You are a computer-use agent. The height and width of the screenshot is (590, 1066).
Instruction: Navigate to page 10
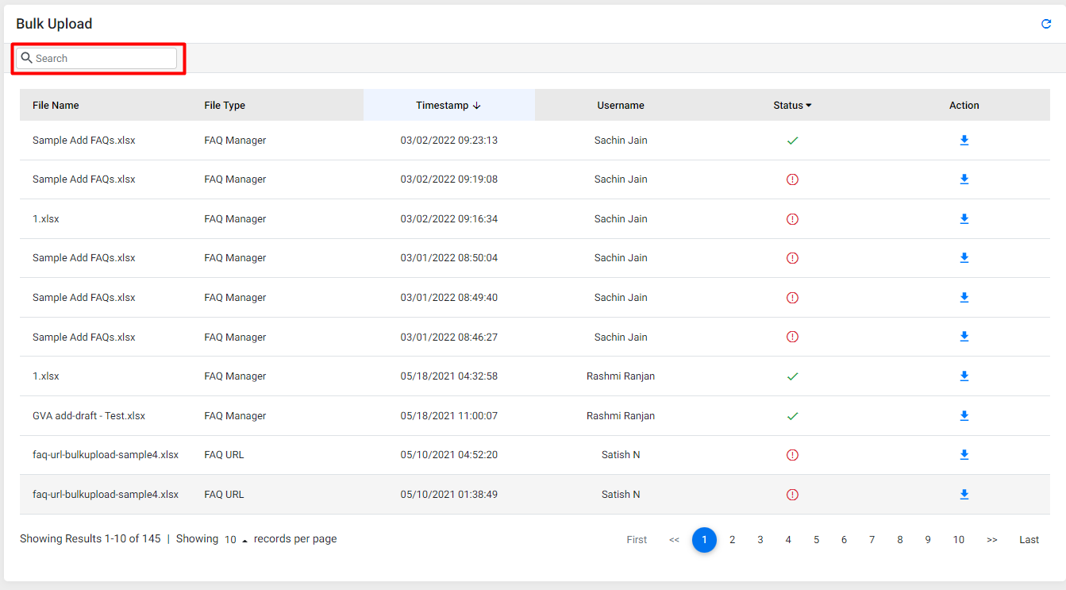(x=959, y=540)
